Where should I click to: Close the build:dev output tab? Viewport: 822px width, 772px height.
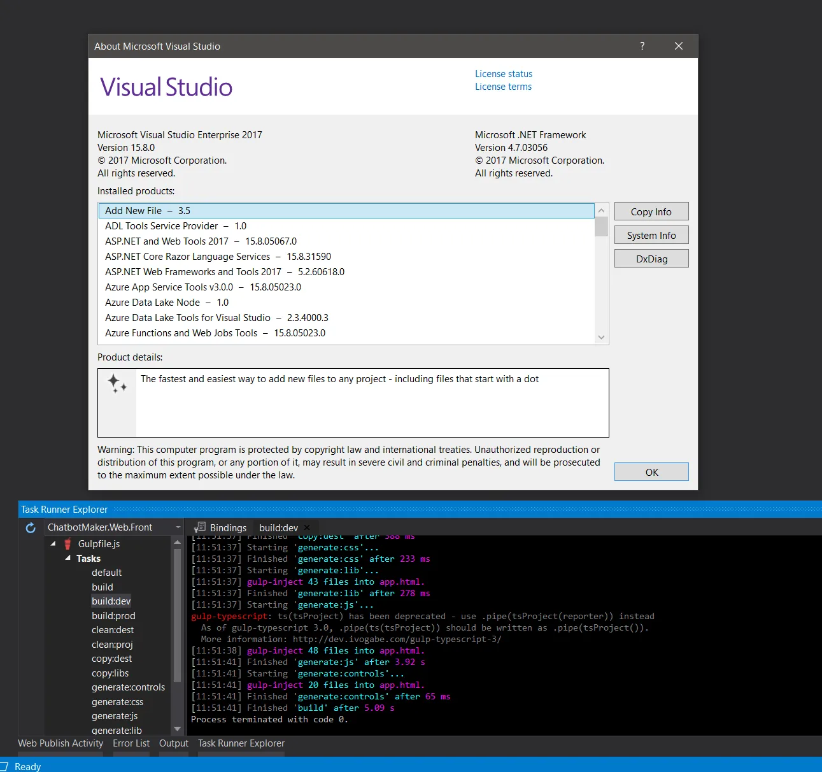pos(307,527)
